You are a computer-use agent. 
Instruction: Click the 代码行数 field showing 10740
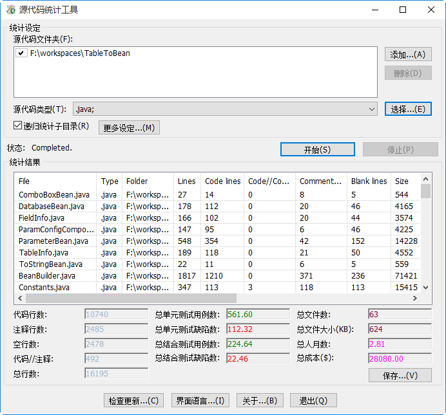point(117,314)
